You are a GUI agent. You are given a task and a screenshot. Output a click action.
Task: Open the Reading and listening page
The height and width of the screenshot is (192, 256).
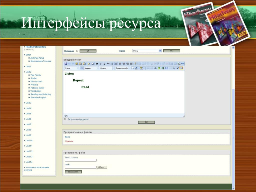[41, 94]
